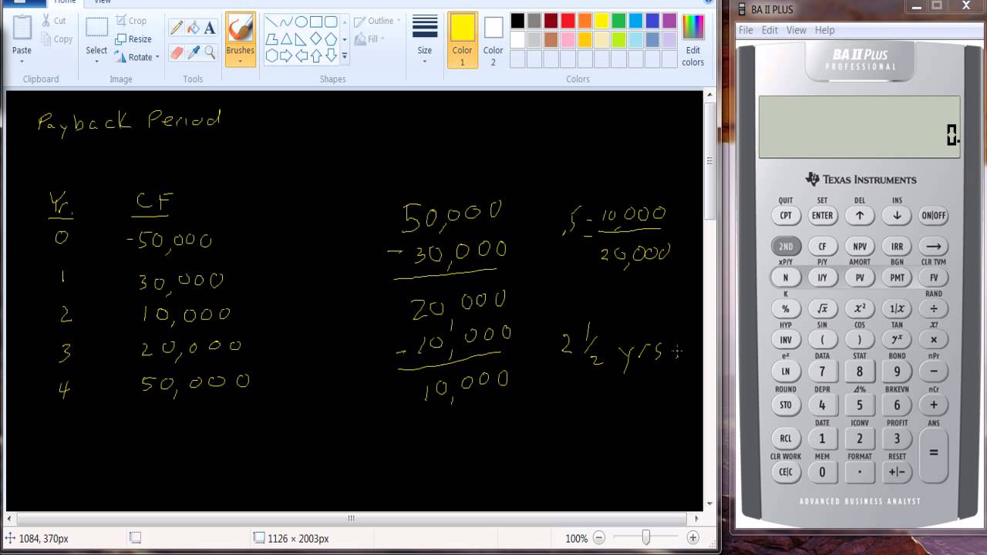Click the zoom out minus button
The height and width of the screenshot is (555, 987).
click(599, 538)
